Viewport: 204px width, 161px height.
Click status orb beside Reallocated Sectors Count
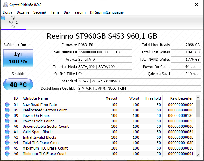pos(7,110)
